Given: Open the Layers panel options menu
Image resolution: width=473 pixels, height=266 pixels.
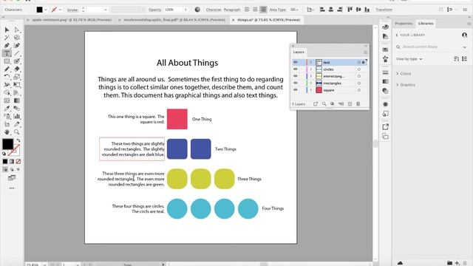Looking at the screenshot, I should coord(365,52).
